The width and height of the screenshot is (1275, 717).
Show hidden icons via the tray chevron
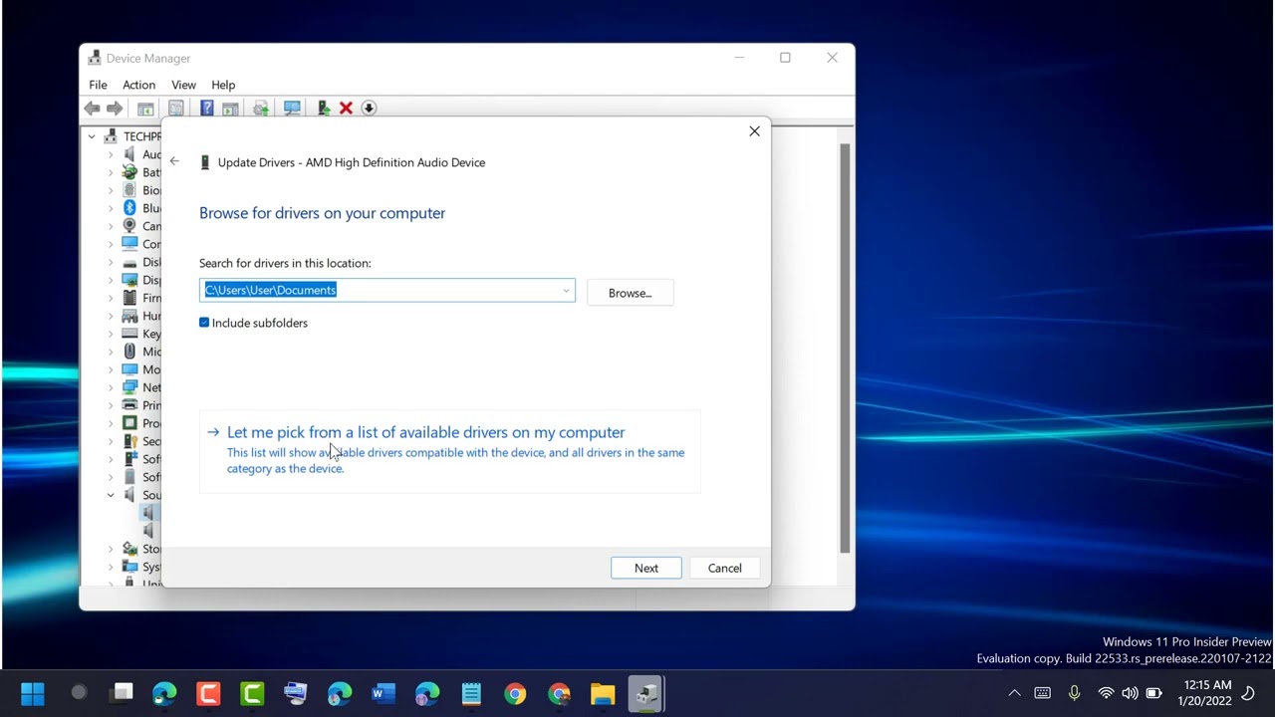pyautogui.click(x=1014, y=693)
